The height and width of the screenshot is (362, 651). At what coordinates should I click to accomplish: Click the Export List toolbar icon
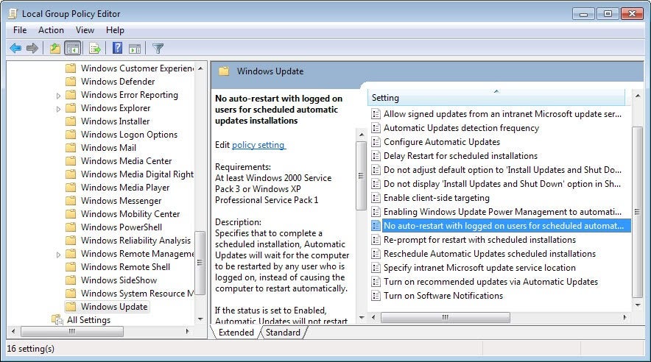(x=95, y=49)
